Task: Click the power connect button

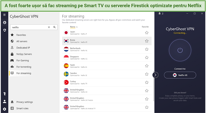Action: (180, 50)
